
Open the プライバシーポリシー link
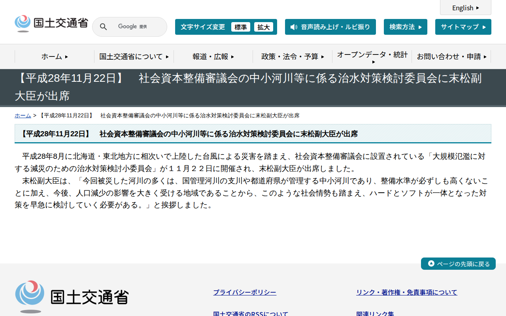(244, 292)
